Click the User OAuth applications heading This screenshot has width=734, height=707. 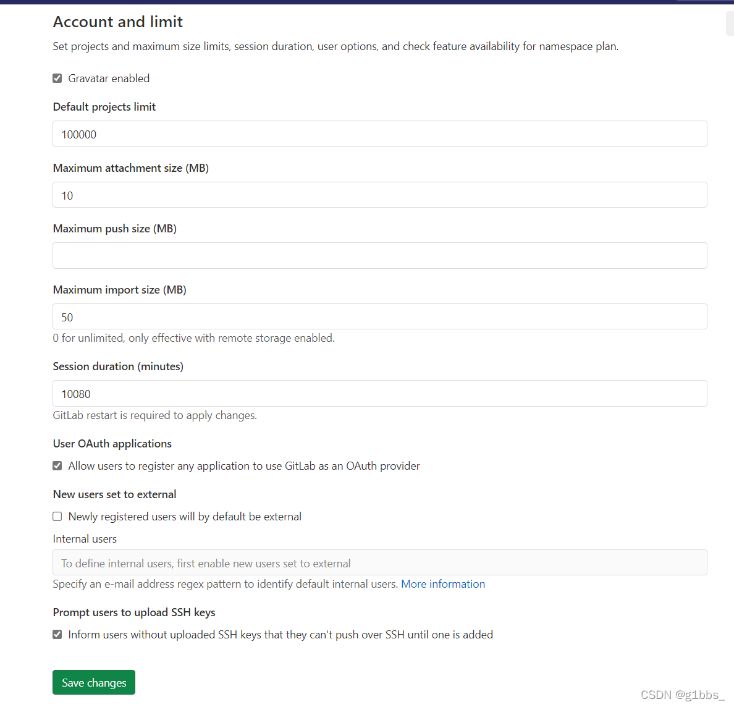tap(112, 443)
